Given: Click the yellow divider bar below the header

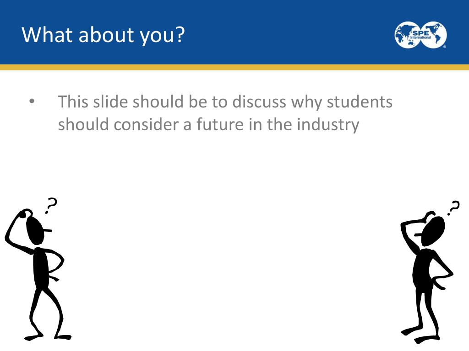Looking at the screenshot, I should click(x=234, y=67).
